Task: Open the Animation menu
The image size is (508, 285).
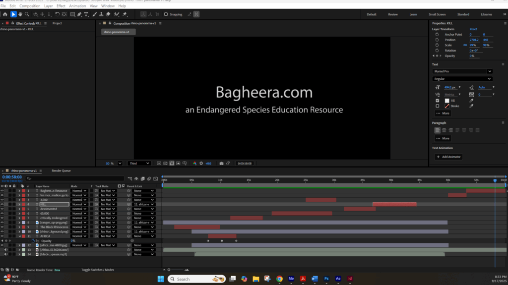Action: [77, 6]
